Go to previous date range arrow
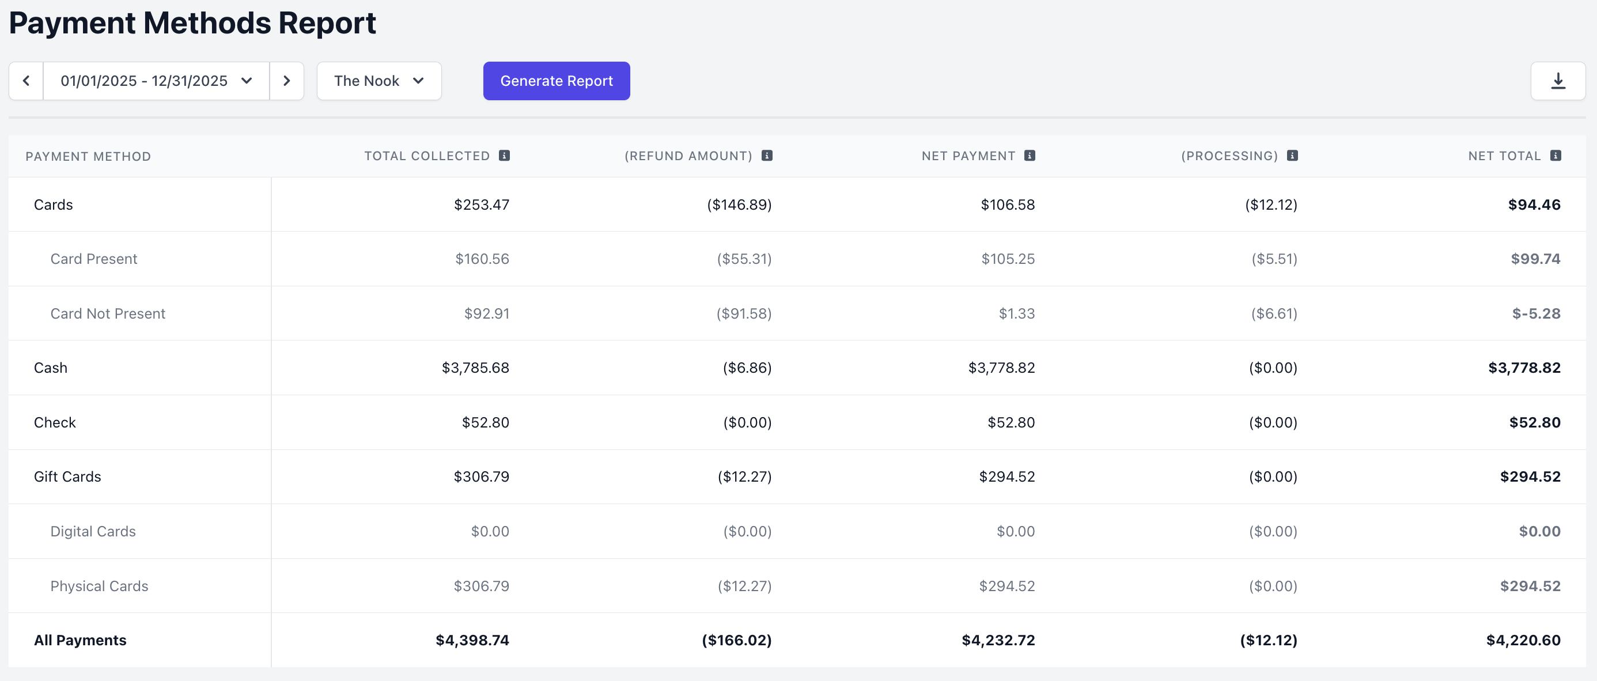 point(26,81)
